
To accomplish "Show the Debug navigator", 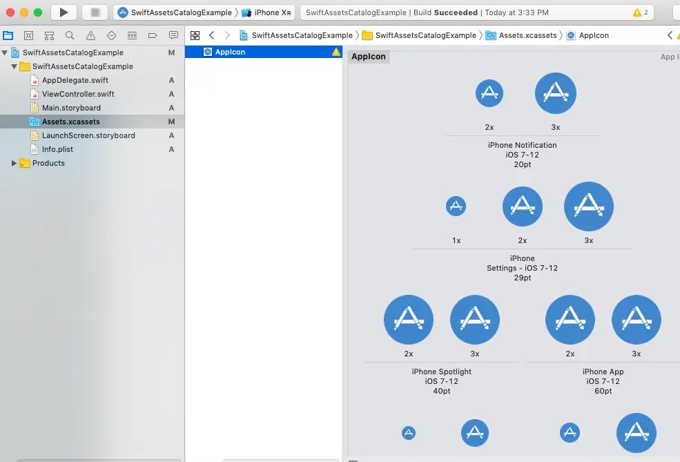I will click(133, 36).
